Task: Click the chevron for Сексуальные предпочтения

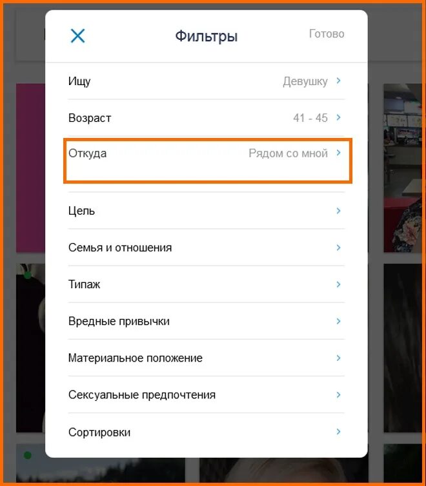Action: 338,395
